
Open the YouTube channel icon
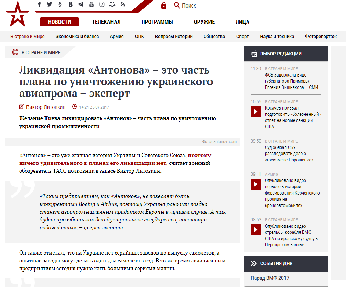coord(91,4)
